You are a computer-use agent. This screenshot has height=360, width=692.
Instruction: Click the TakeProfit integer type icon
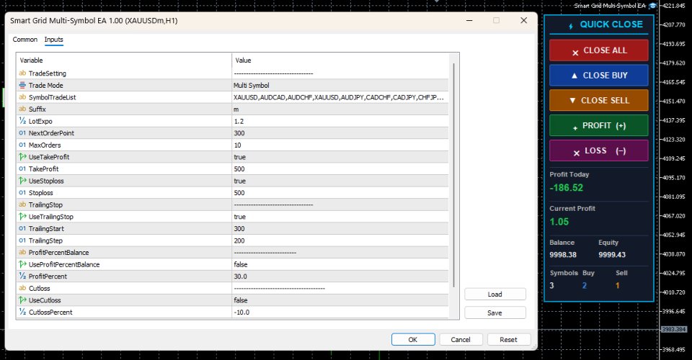click(22, 168)
